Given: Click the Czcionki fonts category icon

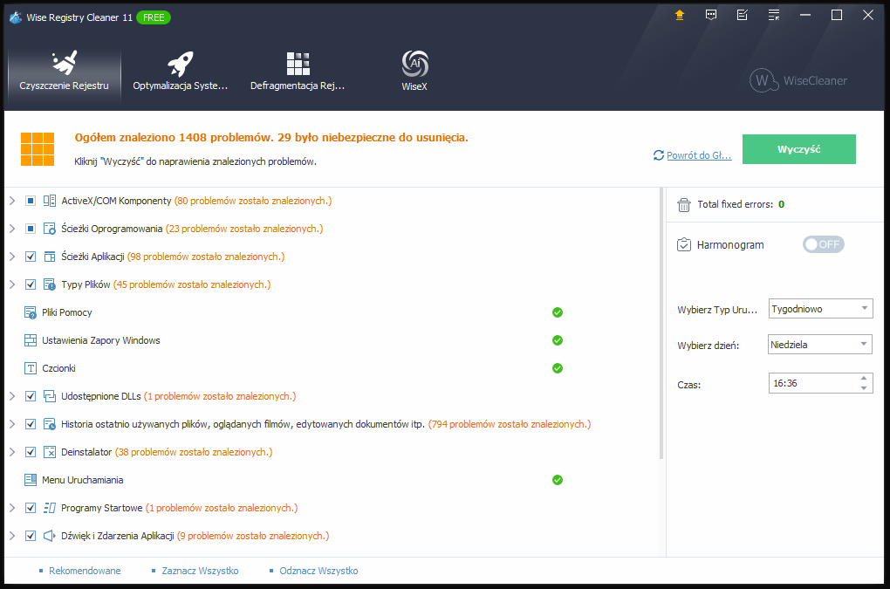Looking at the screenshot, I should click(x=31, y=368).
